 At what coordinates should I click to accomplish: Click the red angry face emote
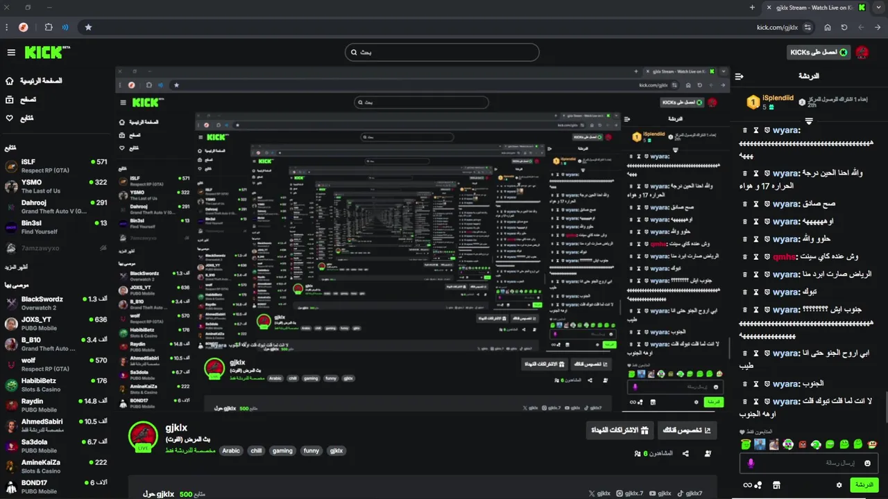(x=802, y=444)
